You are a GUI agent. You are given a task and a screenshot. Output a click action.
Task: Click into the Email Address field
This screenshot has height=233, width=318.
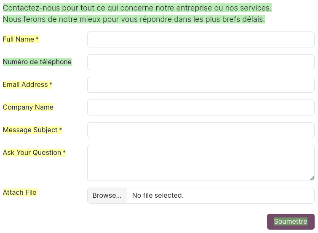[x=200, y=85]
